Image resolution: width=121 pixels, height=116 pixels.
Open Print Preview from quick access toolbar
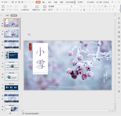click(22, 2)
